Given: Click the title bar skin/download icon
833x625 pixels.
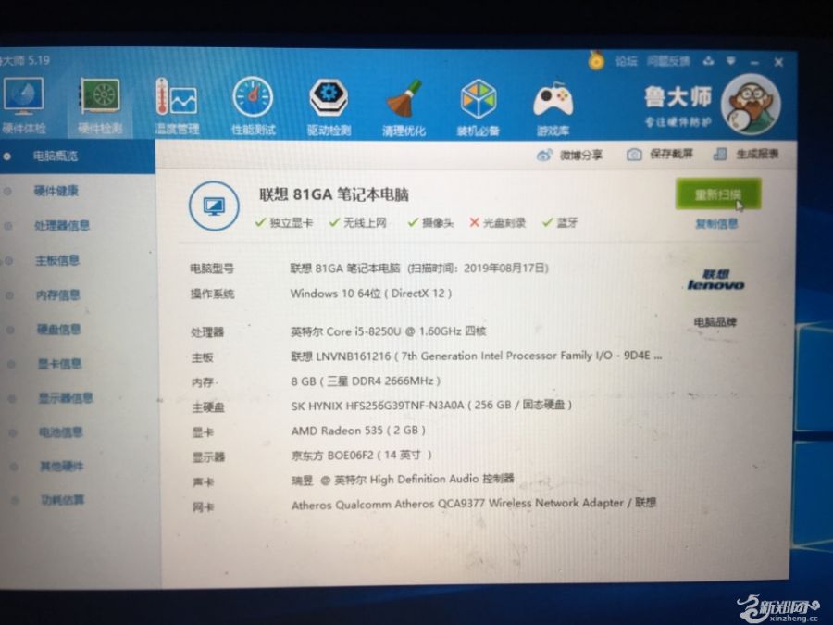Looking at the screenshot, I should [x=708, y=62].
